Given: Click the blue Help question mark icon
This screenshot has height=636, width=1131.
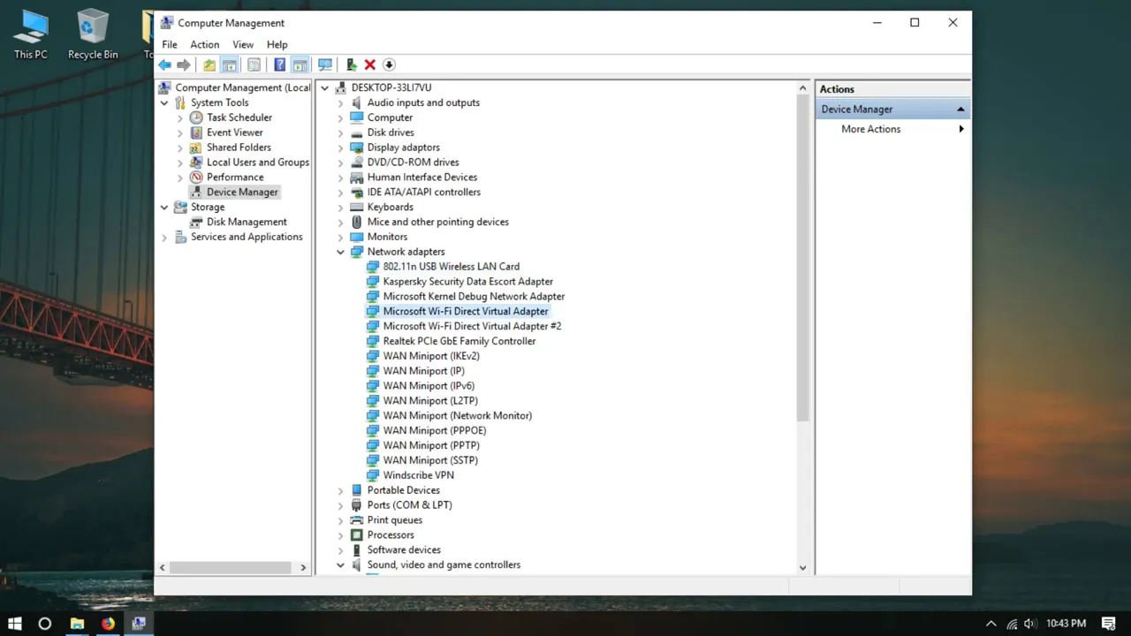Looking at the screenshot, I should [279, 64].
